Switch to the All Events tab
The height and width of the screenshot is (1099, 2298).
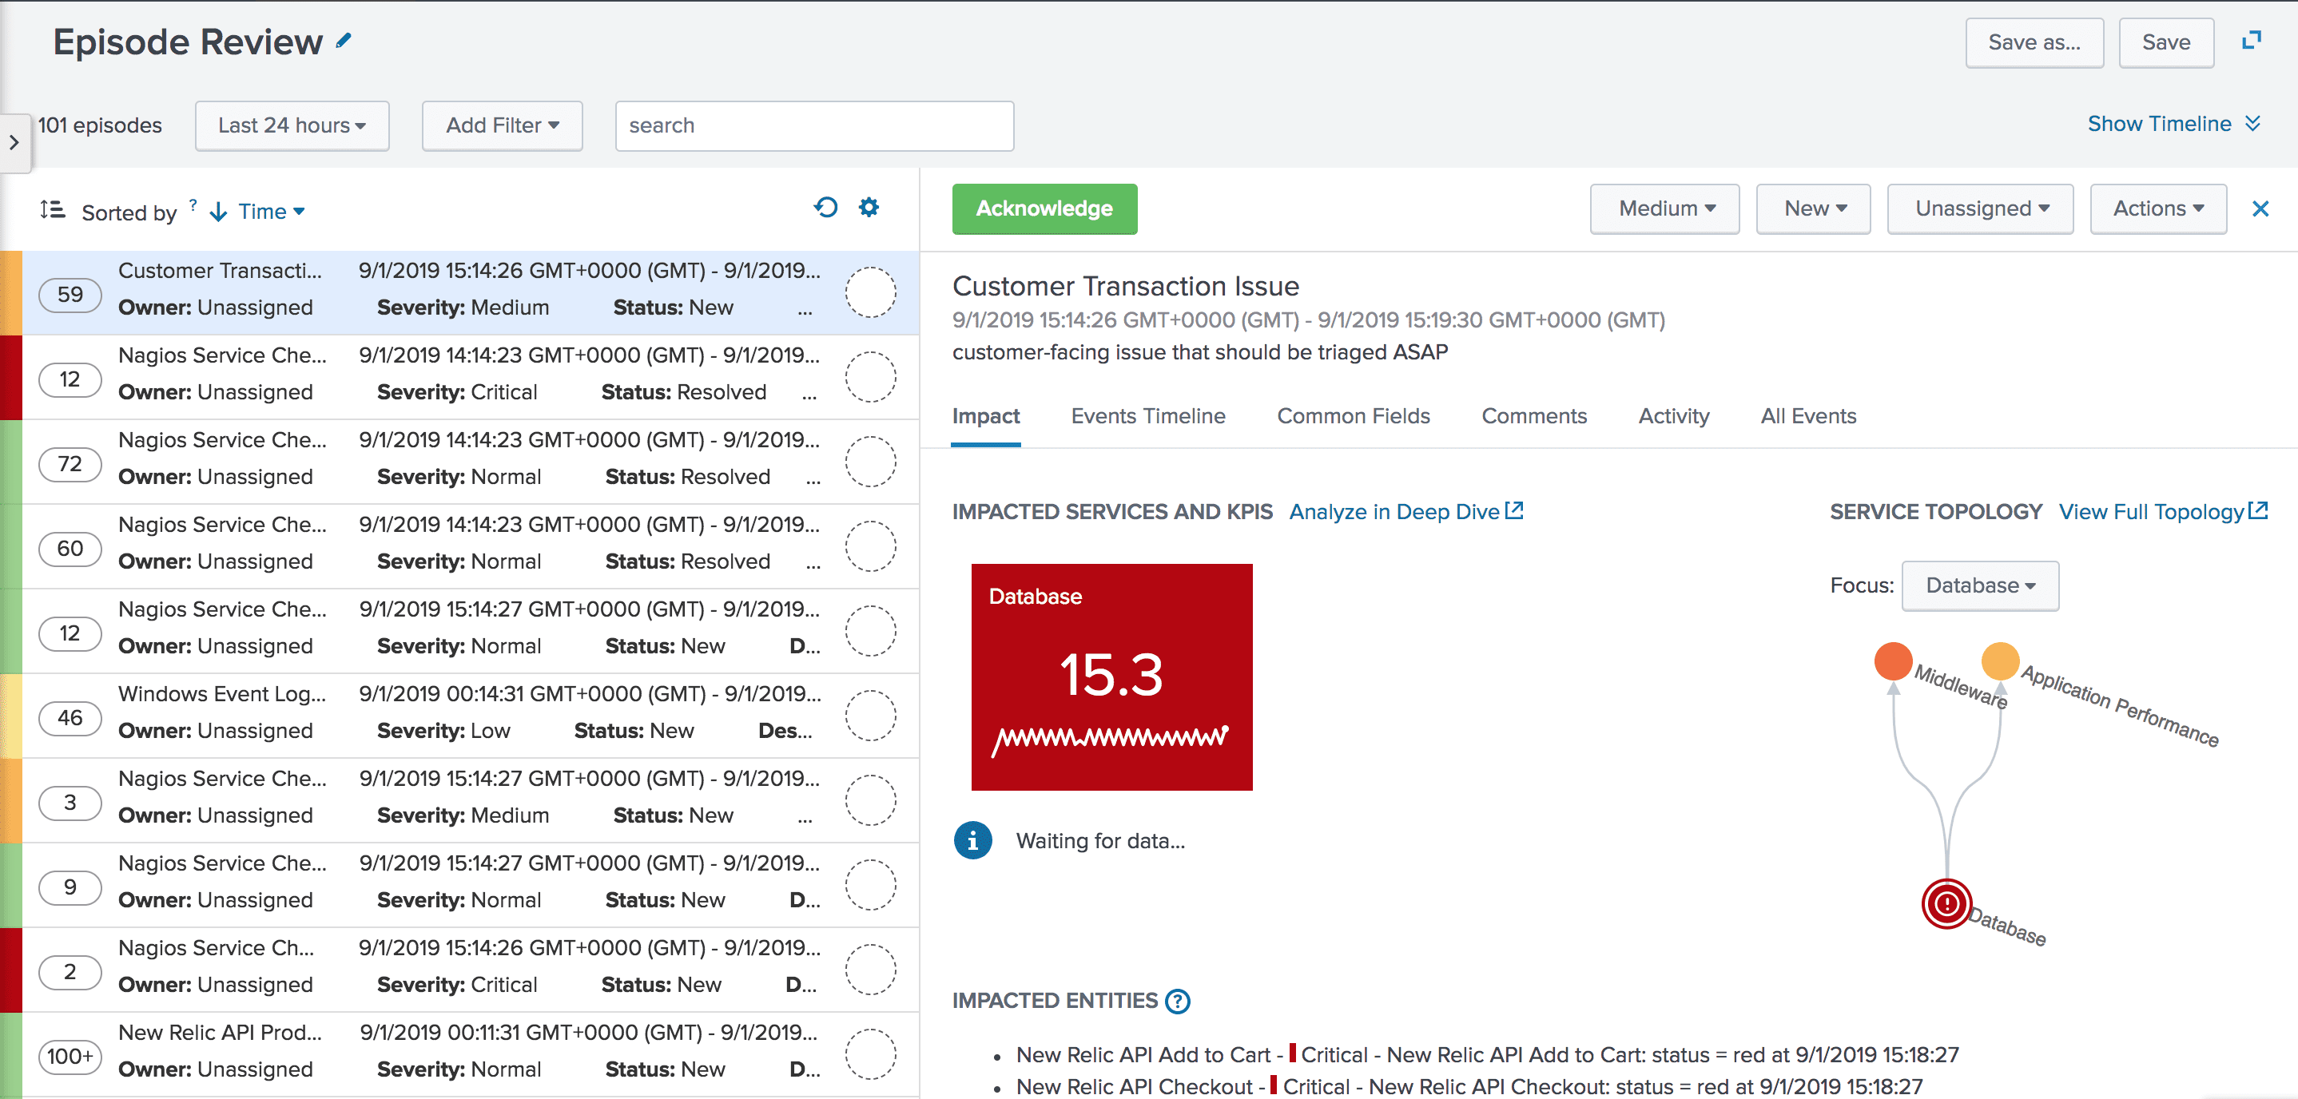coord(1808,417)
